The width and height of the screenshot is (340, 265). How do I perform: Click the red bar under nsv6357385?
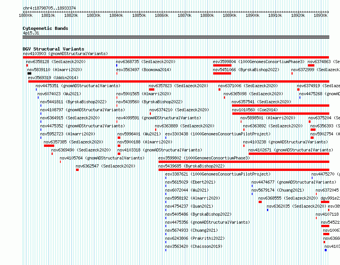49,146
